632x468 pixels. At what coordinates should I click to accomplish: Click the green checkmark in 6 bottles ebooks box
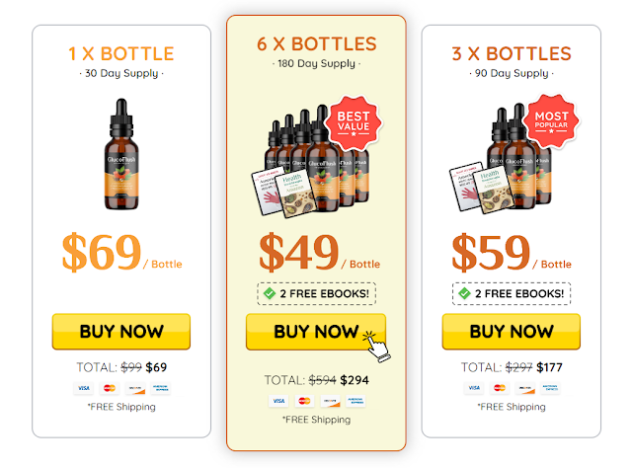[x=270, y=293]
